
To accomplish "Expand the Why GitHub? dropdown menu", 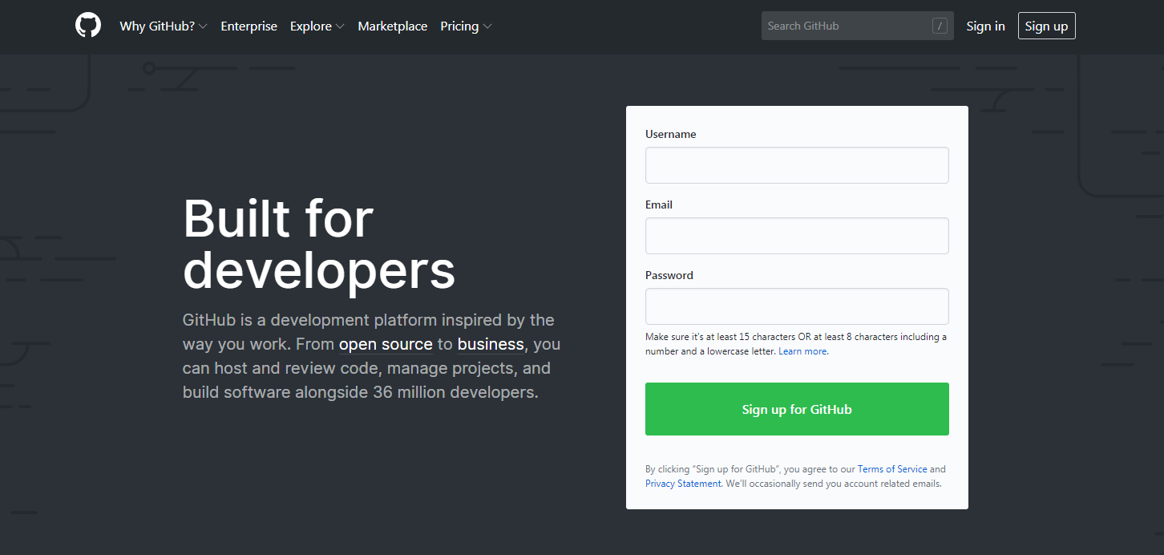I will coord(164,26).
